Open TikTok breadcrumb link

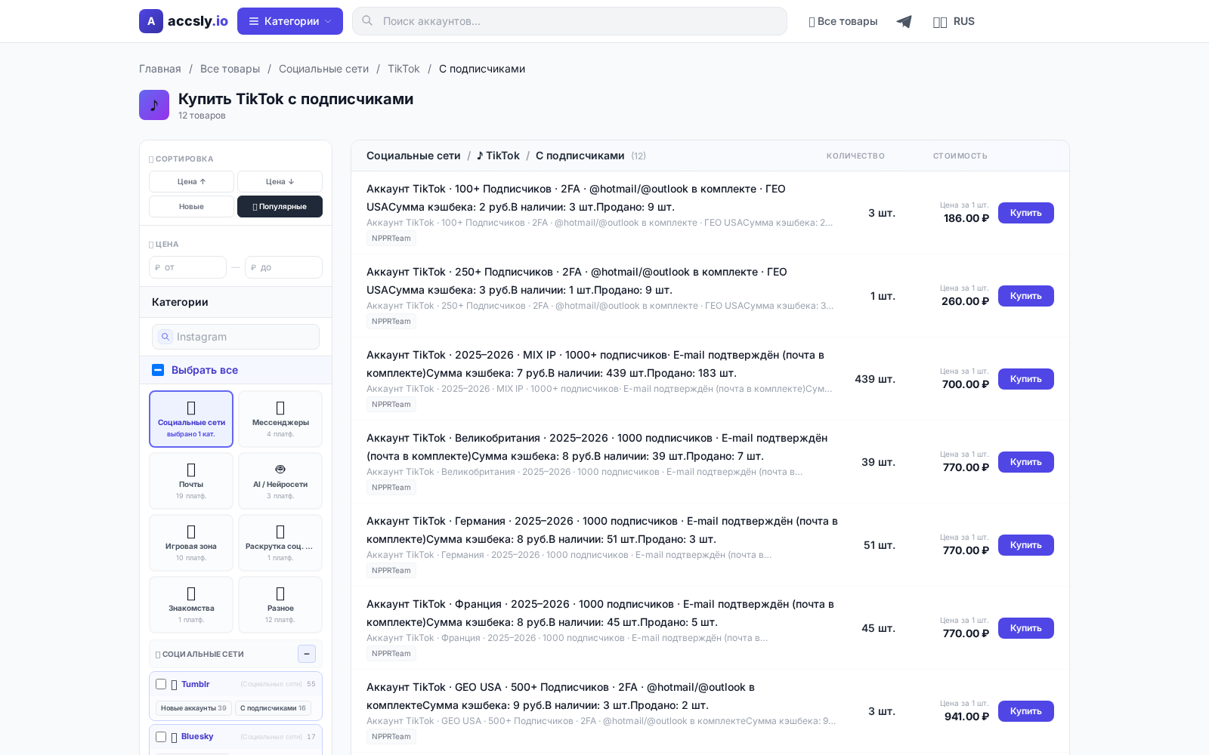[x=404, y=69]
